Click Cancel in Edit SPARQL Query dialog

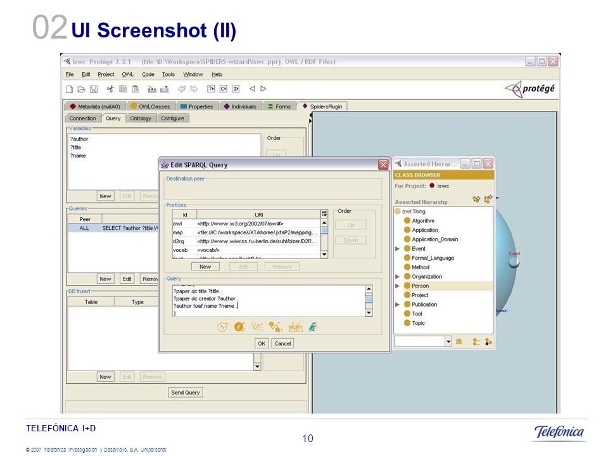pos(282,343)
